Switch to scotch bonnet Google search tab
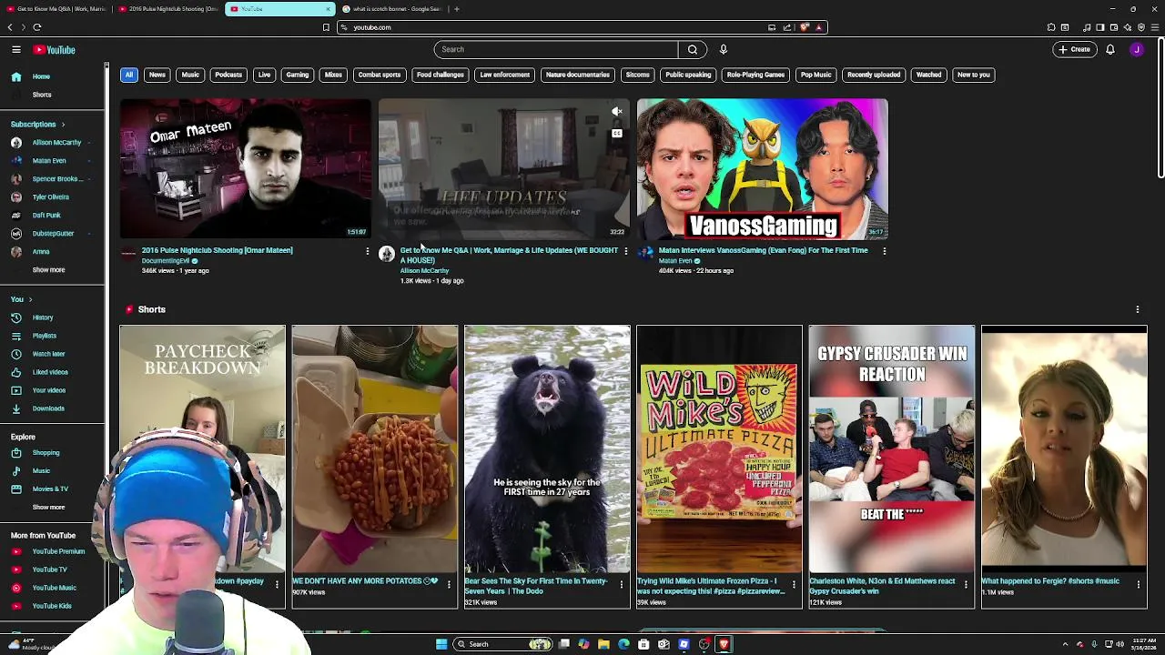 391,9
